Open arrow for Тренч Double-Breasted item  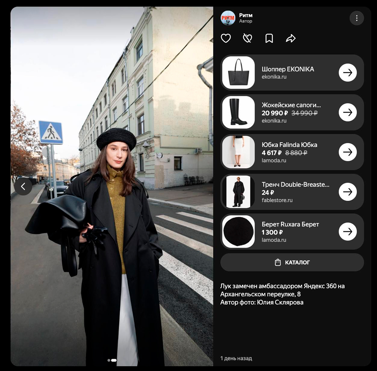[347, 192]
